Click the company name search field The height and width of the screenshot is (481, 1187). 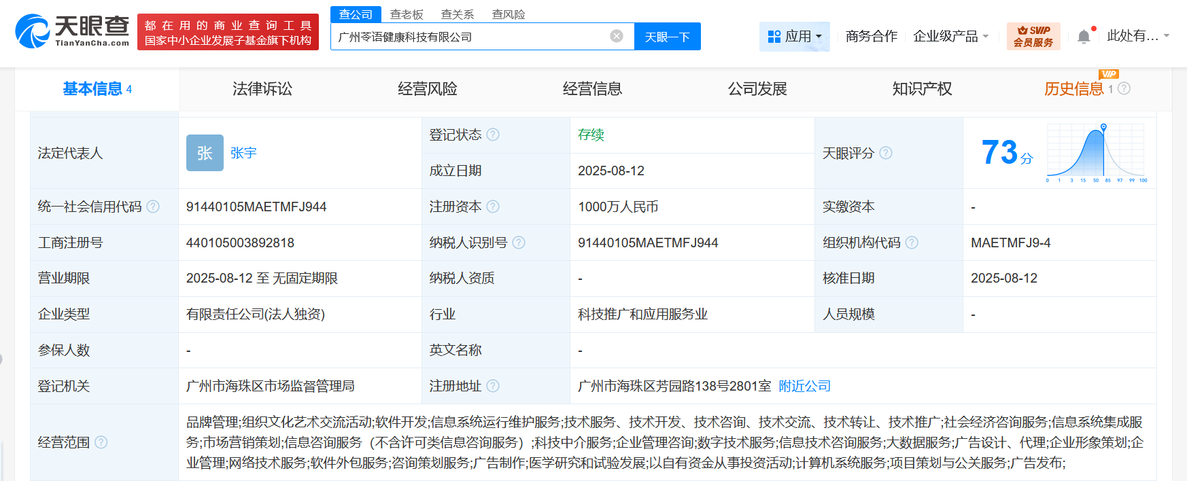469,37
